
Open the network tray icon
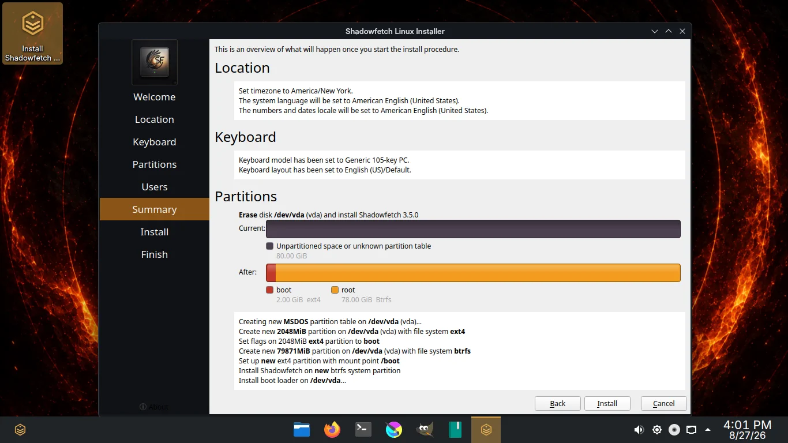pos(691,430)
